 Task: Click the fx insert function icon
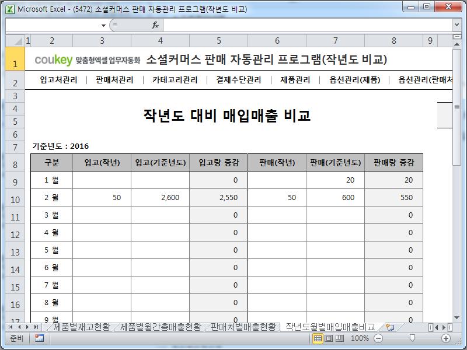click(155, 25)
